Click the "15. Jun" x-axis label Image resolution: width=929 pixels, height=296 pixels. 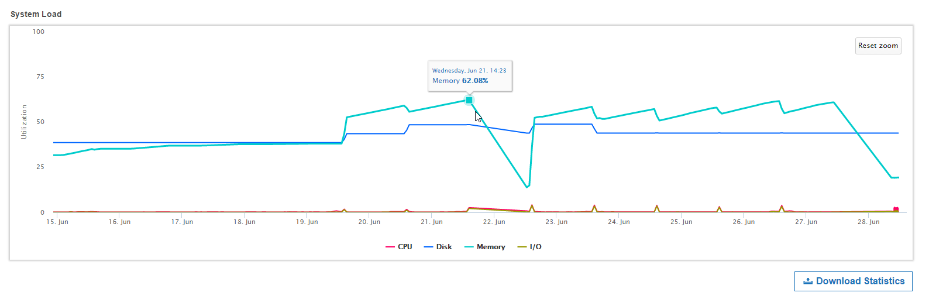tap(57, 222)
